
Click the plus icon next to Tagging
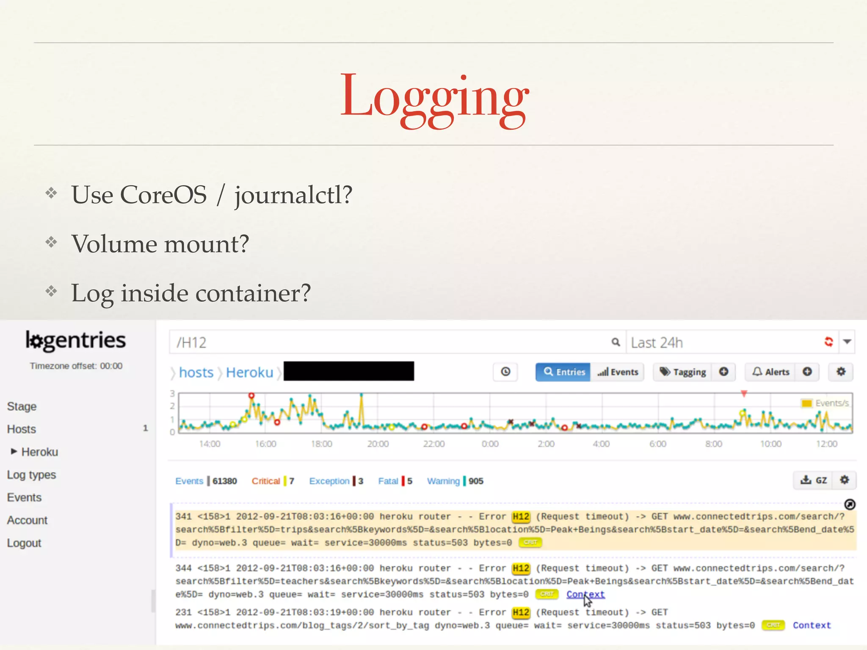723,372
